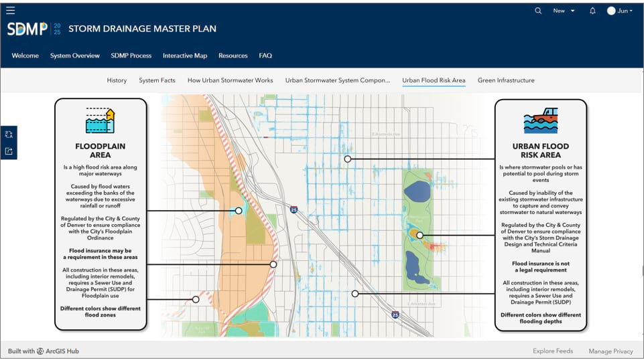This screenshot has width=644, height=362.
Task: Click 'Flood insurance may be a requirement' text
Action: click(101, 254)
